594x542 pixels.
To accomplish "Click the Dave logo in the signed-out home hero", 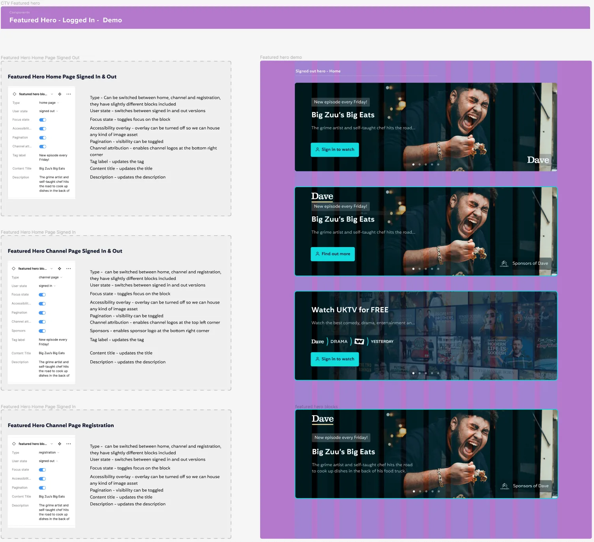I will [538, 160].
